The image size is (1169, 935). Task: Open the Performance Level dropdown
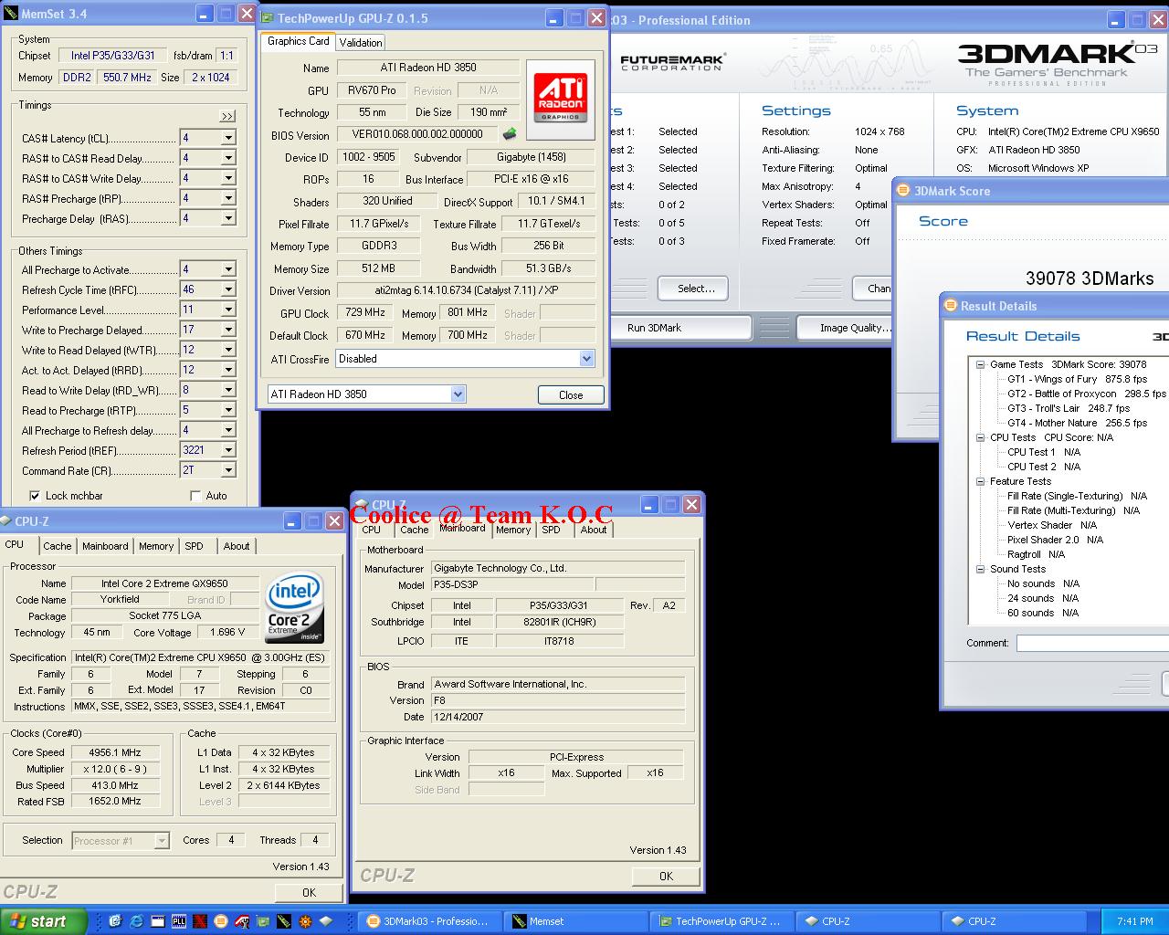[x=228, y=310]
